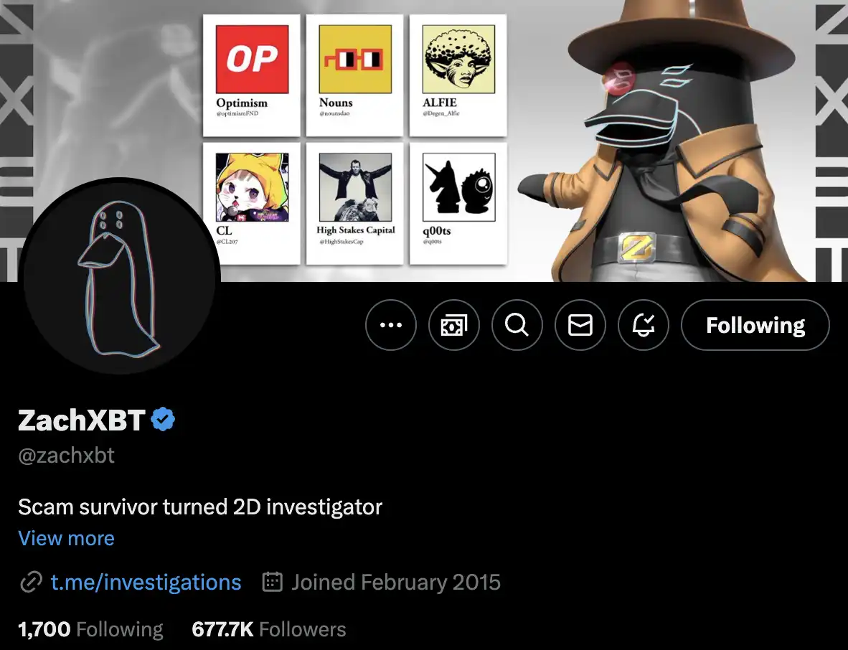Viewport: 848px width, 650px height.
Task: Open the High Stakes Capital card
Action: tap(354, 202)
